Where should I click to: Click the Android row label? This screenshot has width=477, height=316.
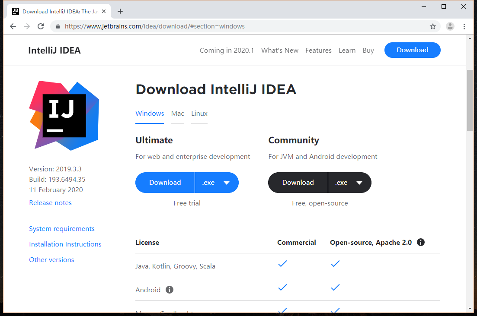coord(148,290)
